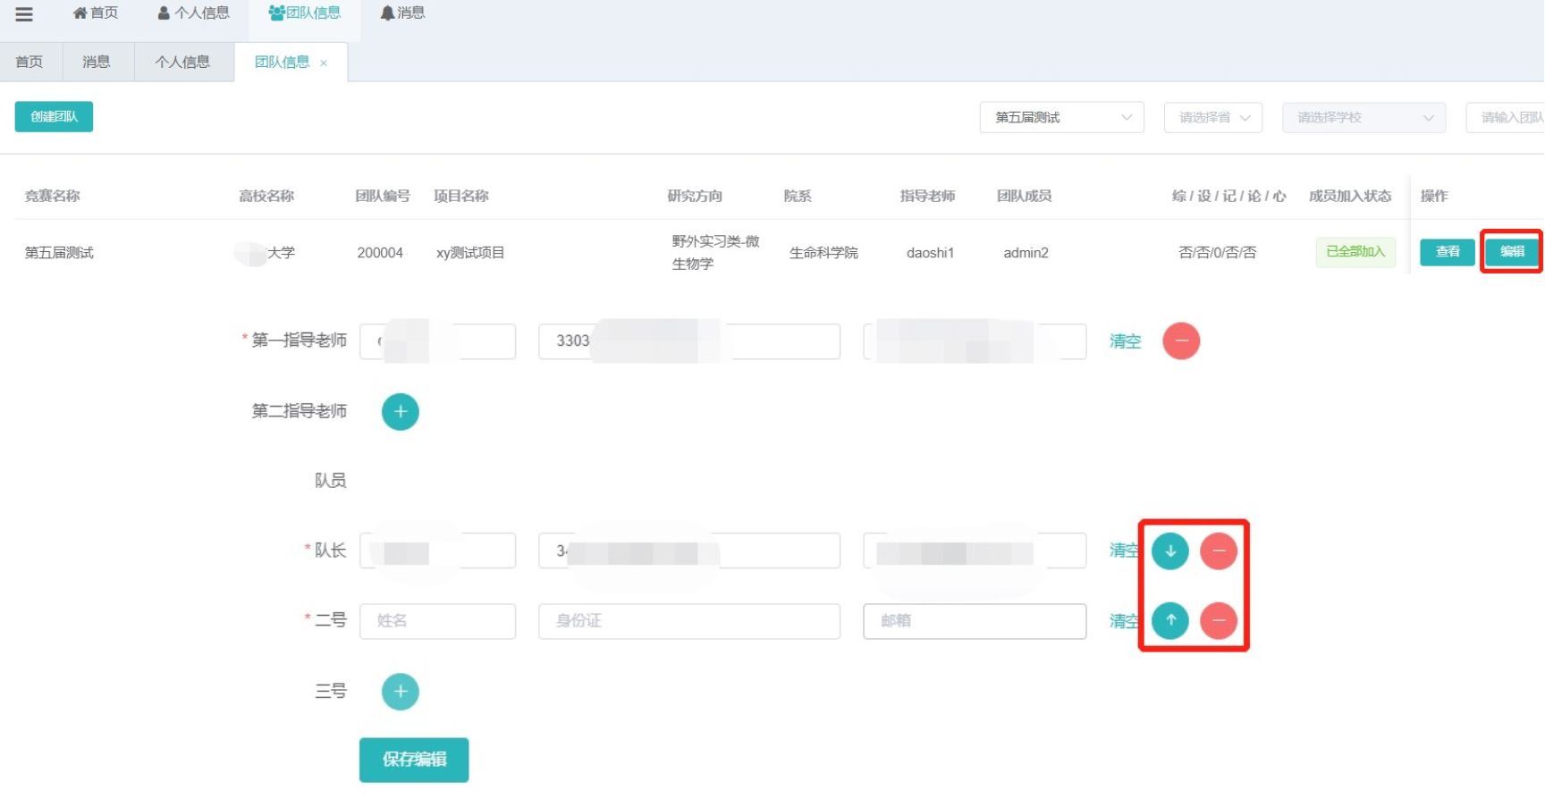Viewport: 1545px width, 807px height.
Task: Add member three with plus icon
Action: click(400, 692)
